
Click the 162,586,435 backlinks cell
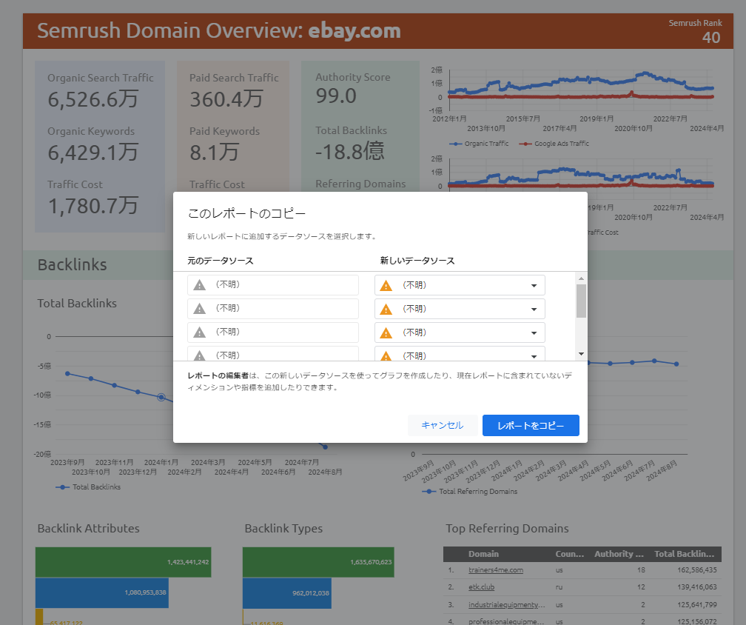coord(697,569)
